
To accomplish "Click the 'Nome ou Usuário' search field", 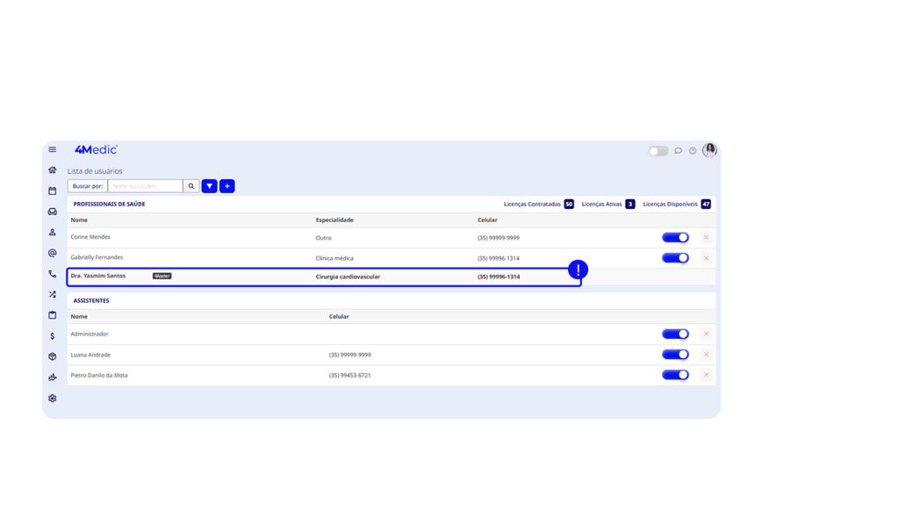I will click(145, 186).
